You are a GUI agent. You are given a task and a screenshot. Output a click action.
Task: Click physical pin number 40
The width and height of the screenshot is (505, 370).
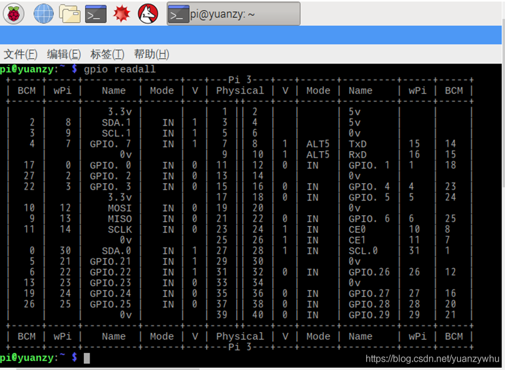[x=258, y=315]
